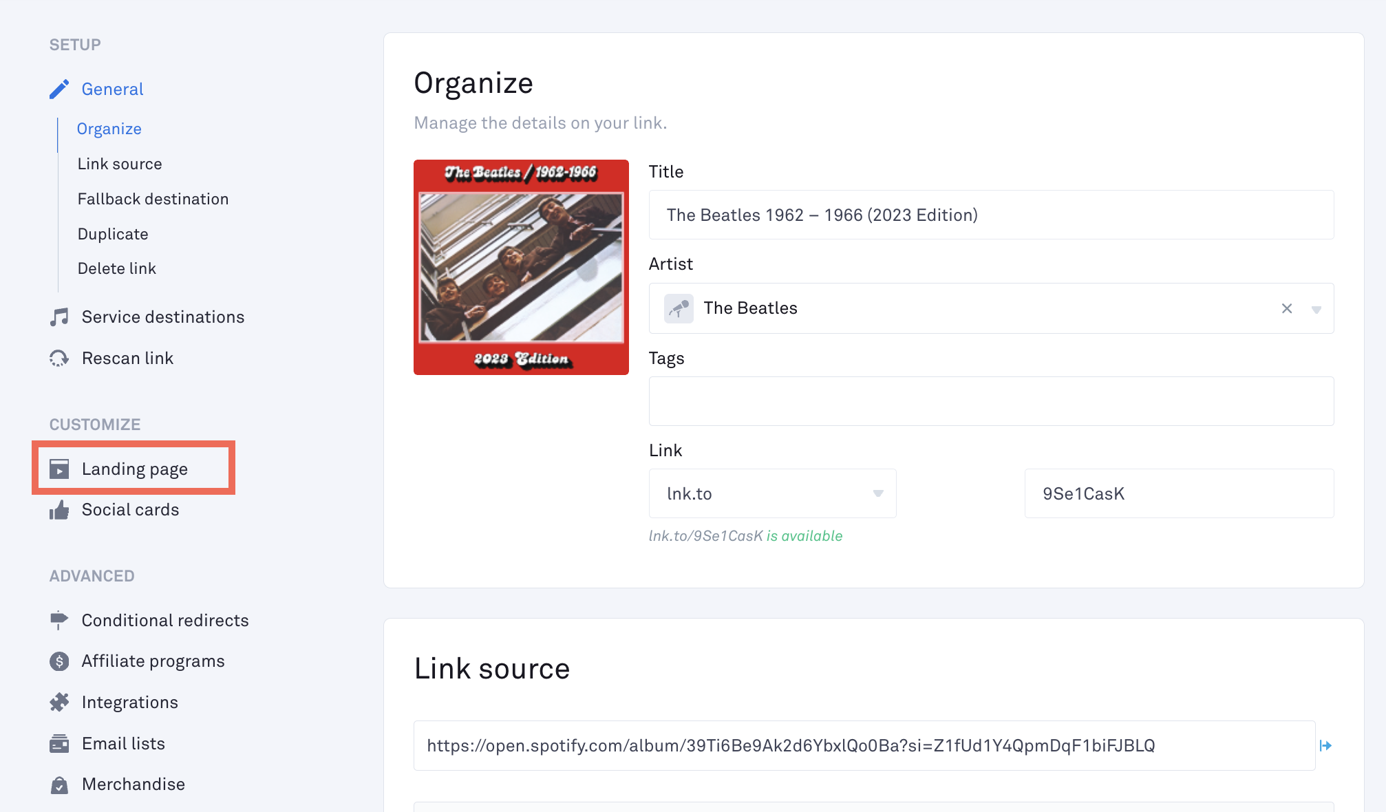The height and width of the screenshot is (812, 1386).
Task: Click the link slug field 9Se1CasK
Action: [1179, 493]
